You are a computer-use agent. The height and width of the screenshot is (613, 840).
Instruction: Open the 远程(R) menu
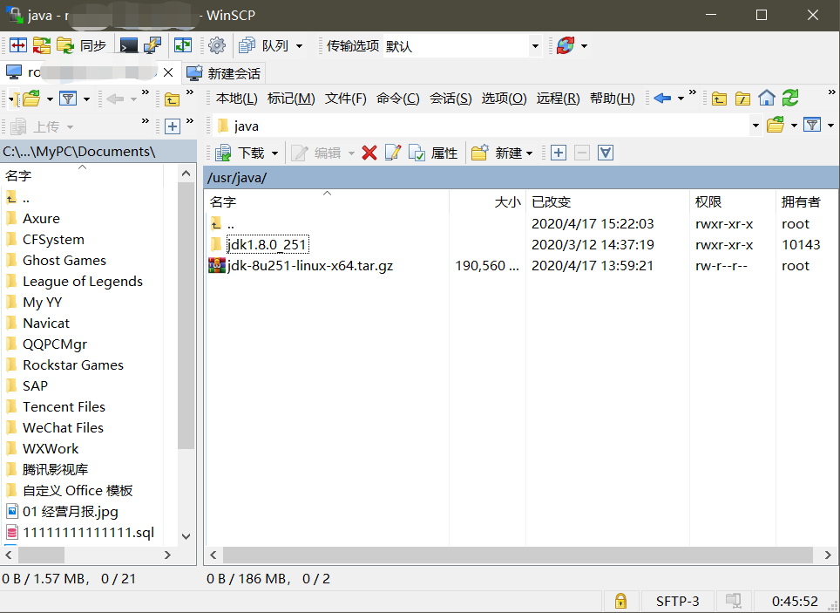coord(559,99)
